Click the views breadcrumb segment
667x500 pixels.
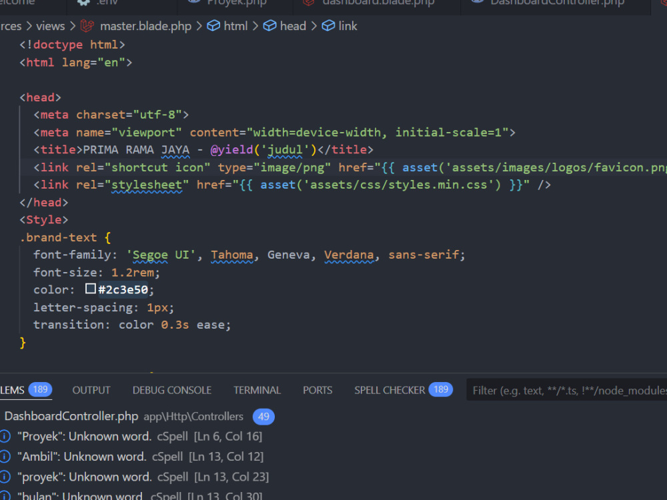50,27
